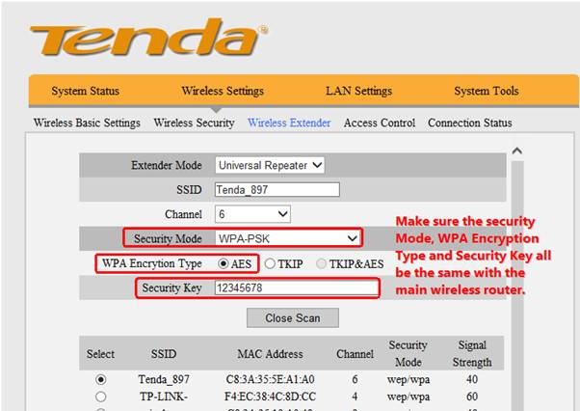
Task: Go to LAN Settings tab
Action: [x=358, y=92]
